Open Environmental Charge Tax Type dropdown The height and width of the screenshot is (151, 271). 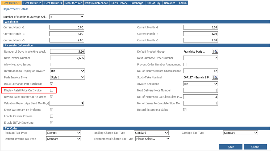click(x=153, y=139)
